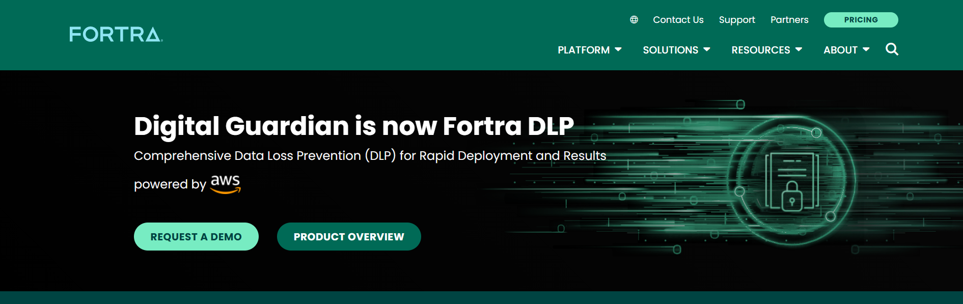The height and width of the screenshot is (304, 963).
Task: Click the Pricing button
Action: 861,20
